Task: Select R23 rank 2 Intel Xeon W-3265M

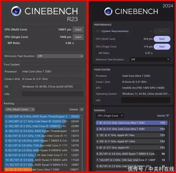Action: click(x=42, y=121)
